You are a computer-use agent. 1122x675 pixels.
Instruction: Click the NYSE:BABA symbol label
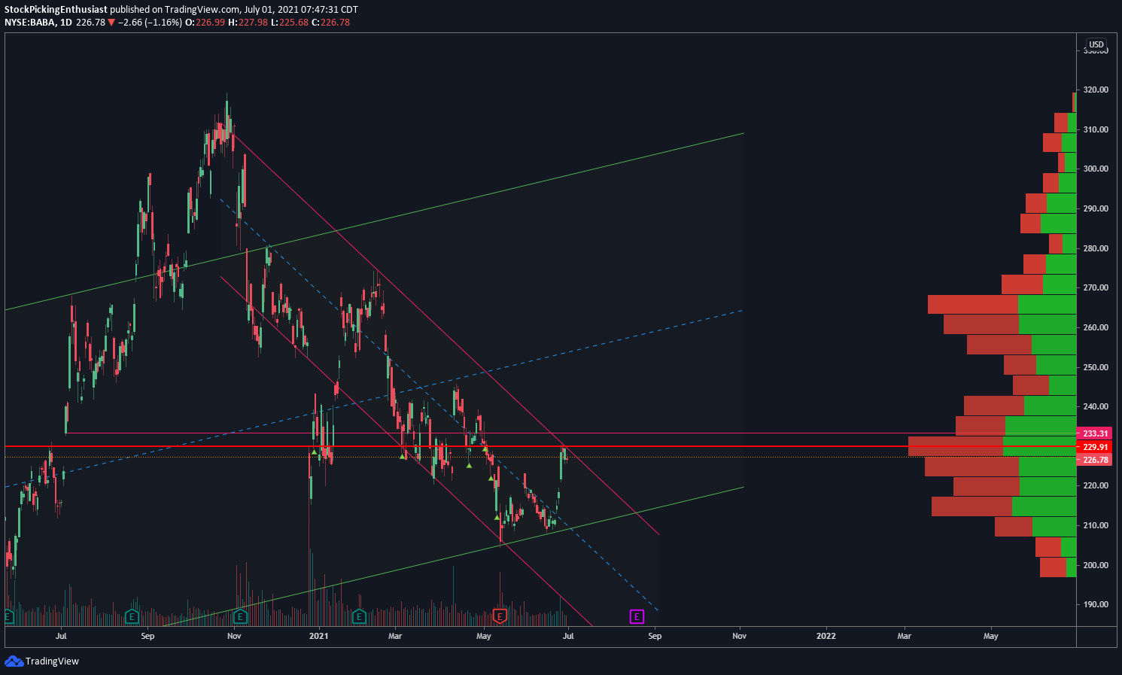(29, 23)
